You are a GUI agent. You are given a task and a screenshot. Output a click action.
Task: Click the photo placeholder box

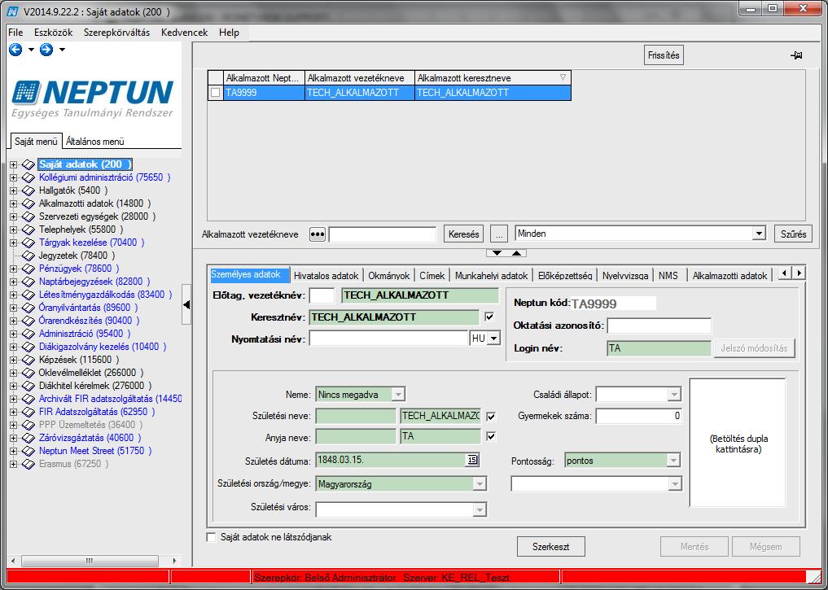(x=738, y=444)
